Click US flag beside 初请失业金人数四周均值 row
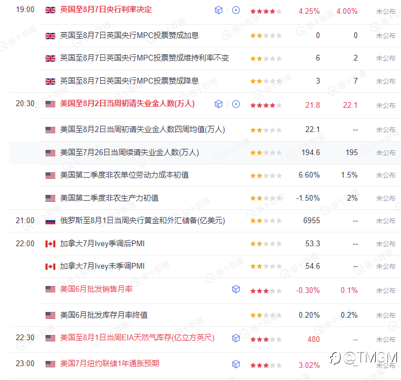Image resolution: width=401 pixels, height=380 pixels. (50, 130)
